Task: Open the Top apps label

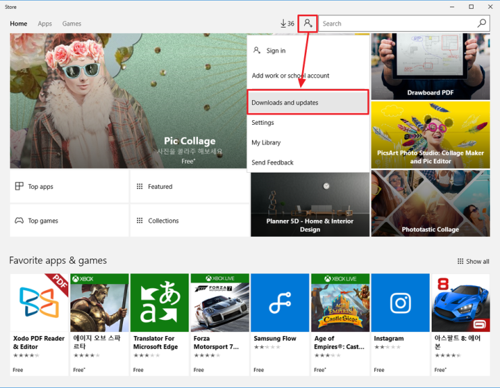Action: pos(41,187)
